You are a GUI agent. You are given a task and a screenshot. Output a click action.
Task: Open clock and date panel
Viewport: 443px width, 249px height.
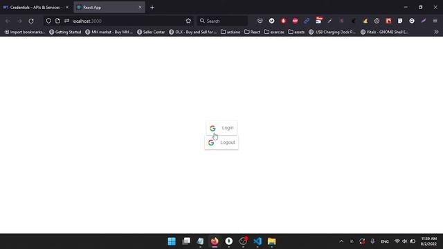[x=429, y=241]
